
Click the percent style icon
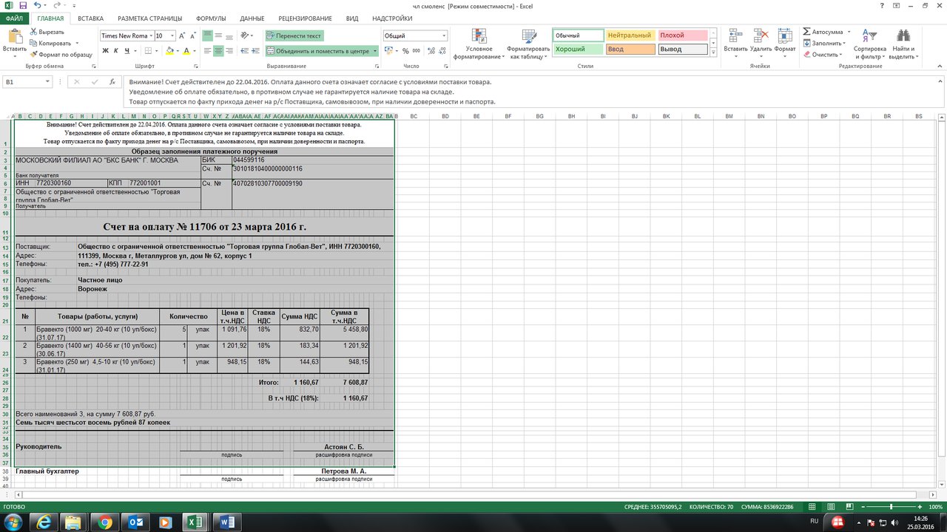point(405,51)
